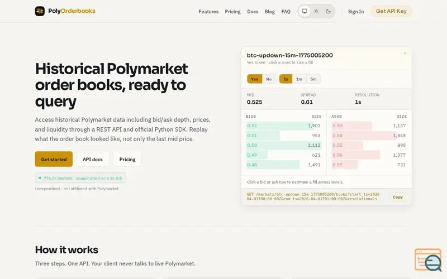Viewport: 447px width, 279px height.
Task: Select the 0.57 ask row
Action: (x=369, y=165)
